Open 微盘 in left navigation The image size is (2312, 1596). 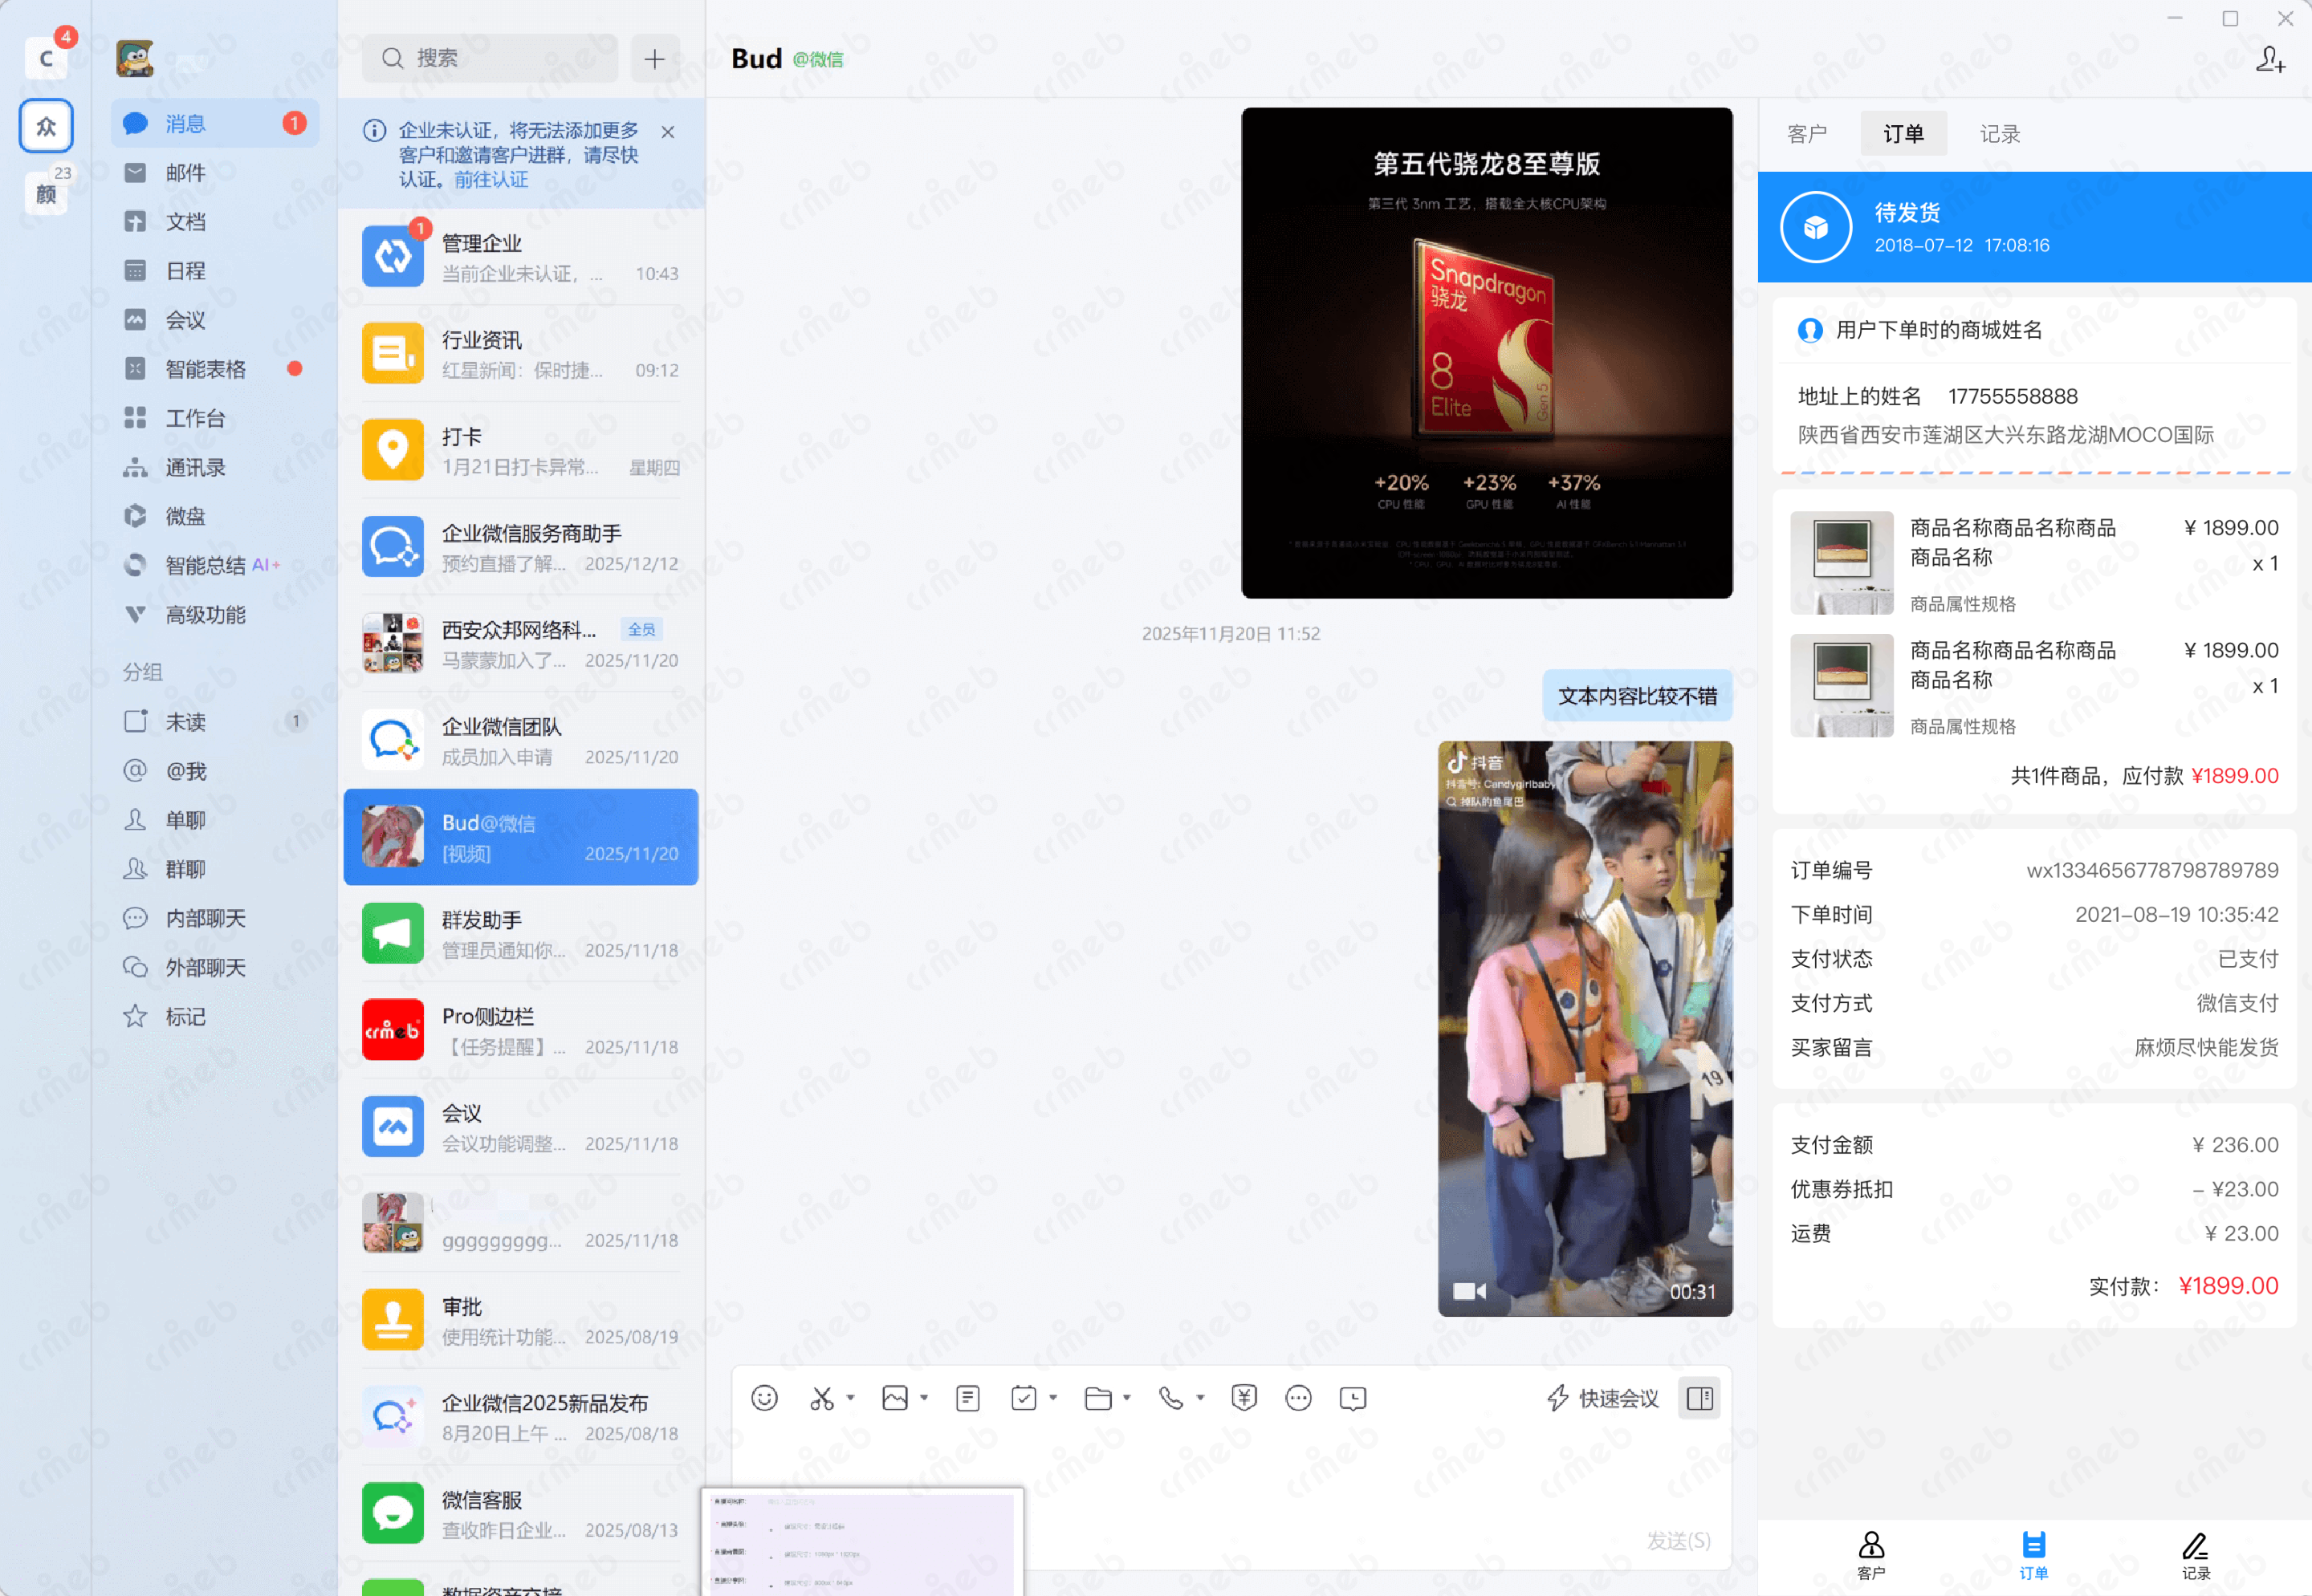[185, 516]
